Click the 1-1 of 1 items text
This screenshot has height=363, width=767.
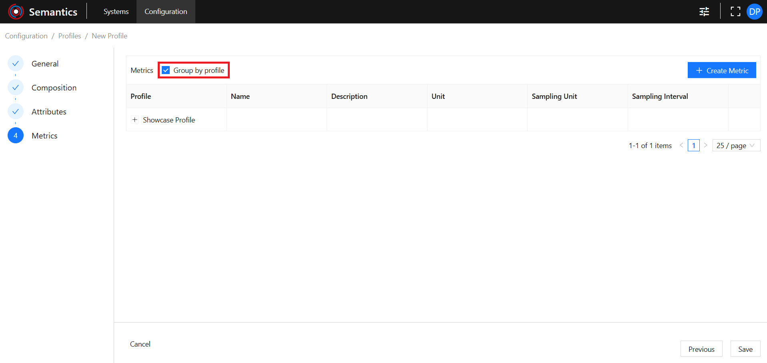(x=650, y=146)
